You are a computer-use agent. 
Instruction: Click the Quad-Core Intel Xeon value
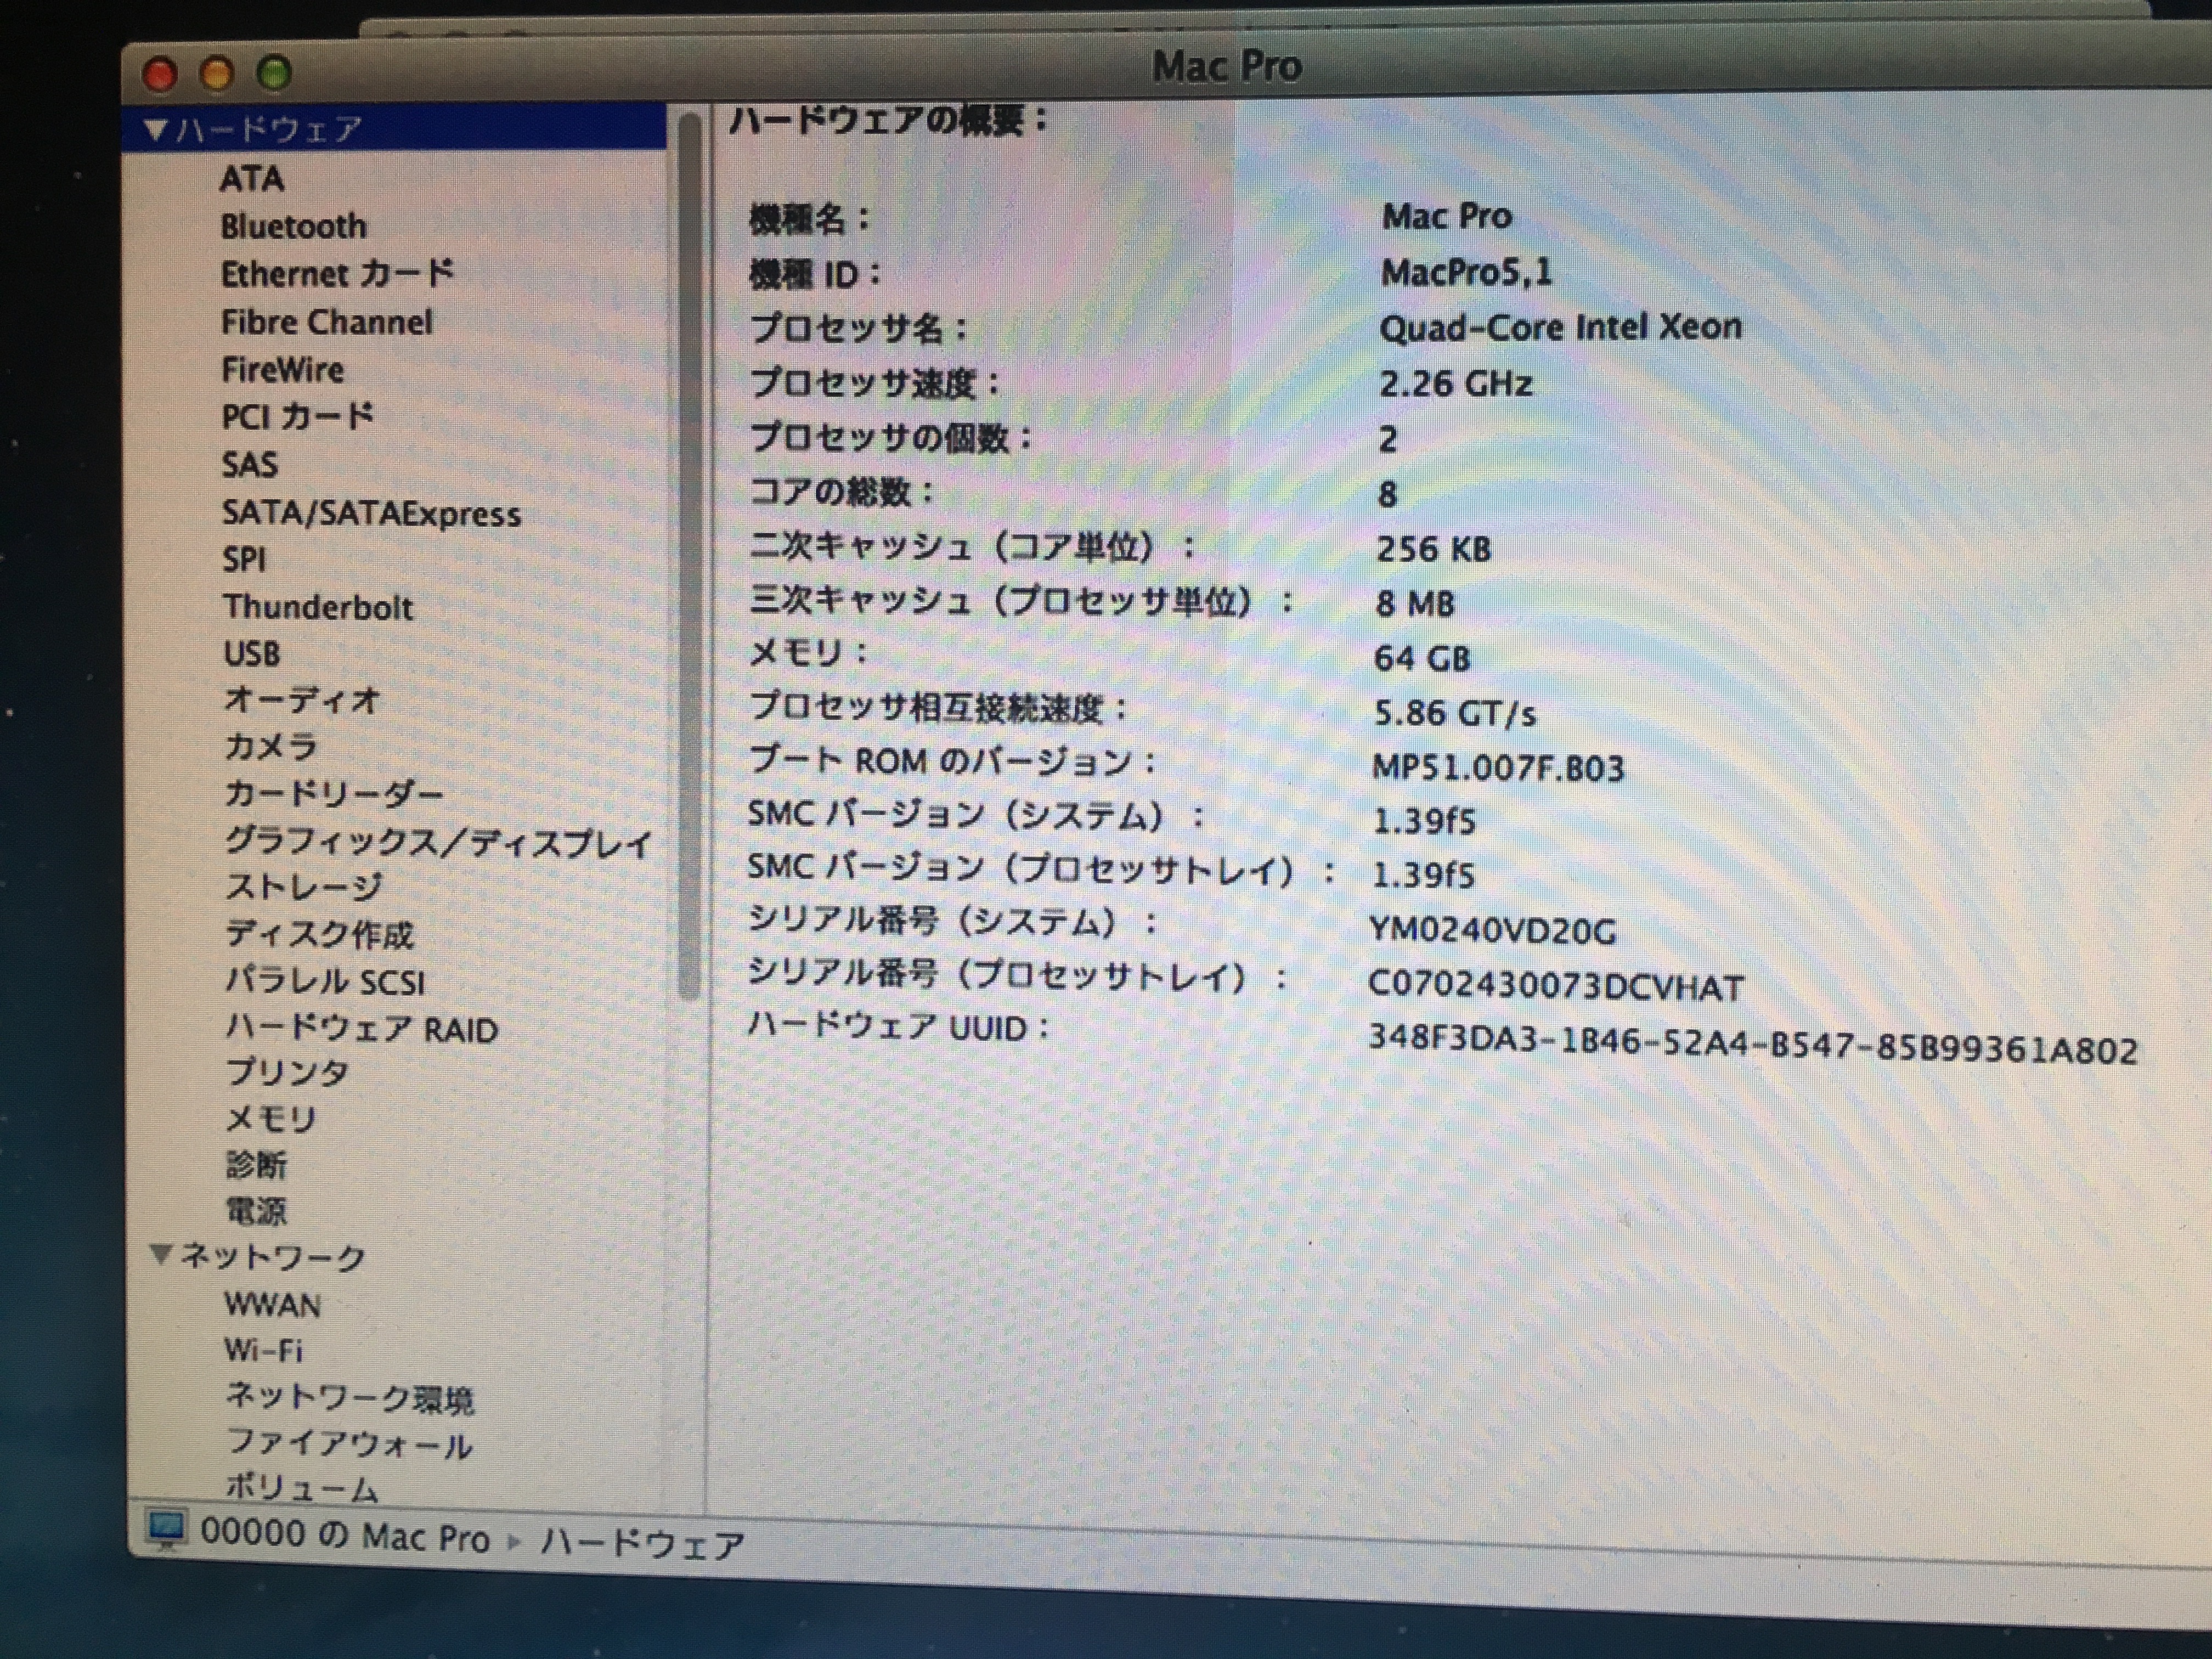coord(1560,327)
